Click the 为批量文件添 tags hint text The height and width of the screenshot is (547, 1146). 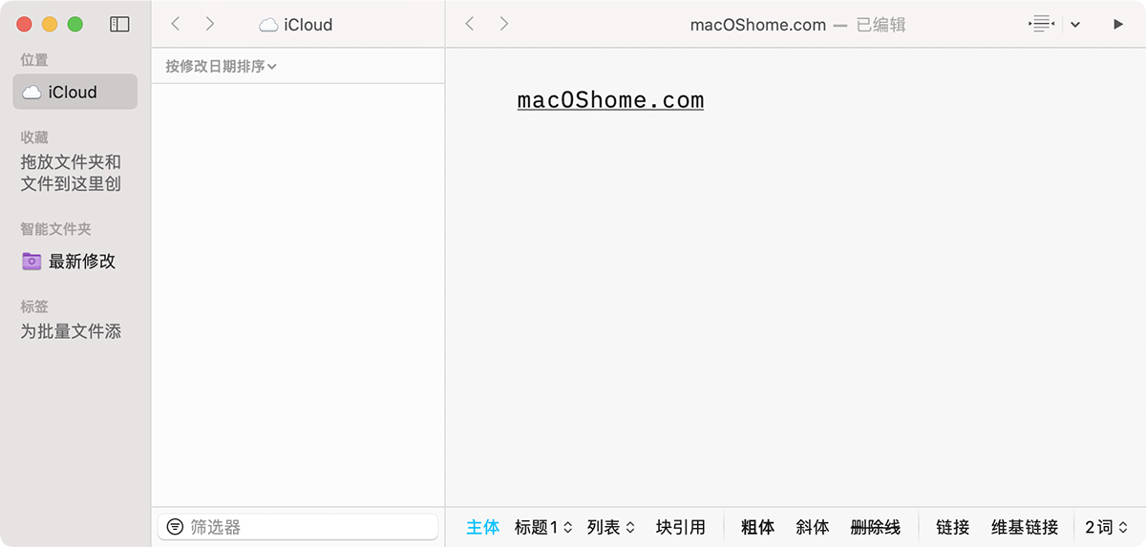coord(71,331)
